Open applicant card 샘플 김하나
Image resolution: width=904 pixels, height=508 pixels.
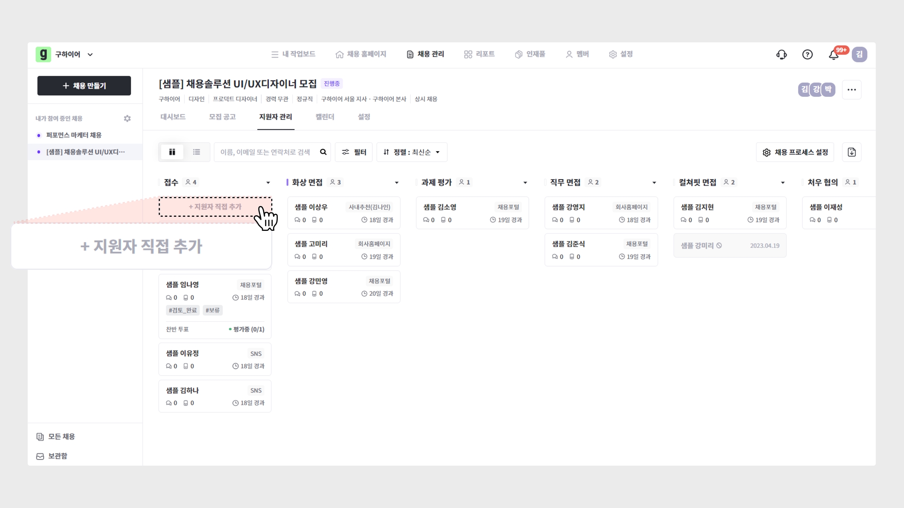[215, 396]
